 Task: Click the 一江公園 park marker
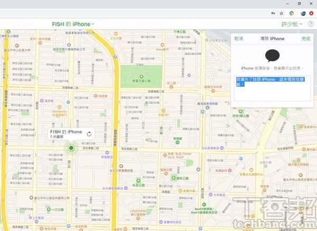tap(49, 209)
